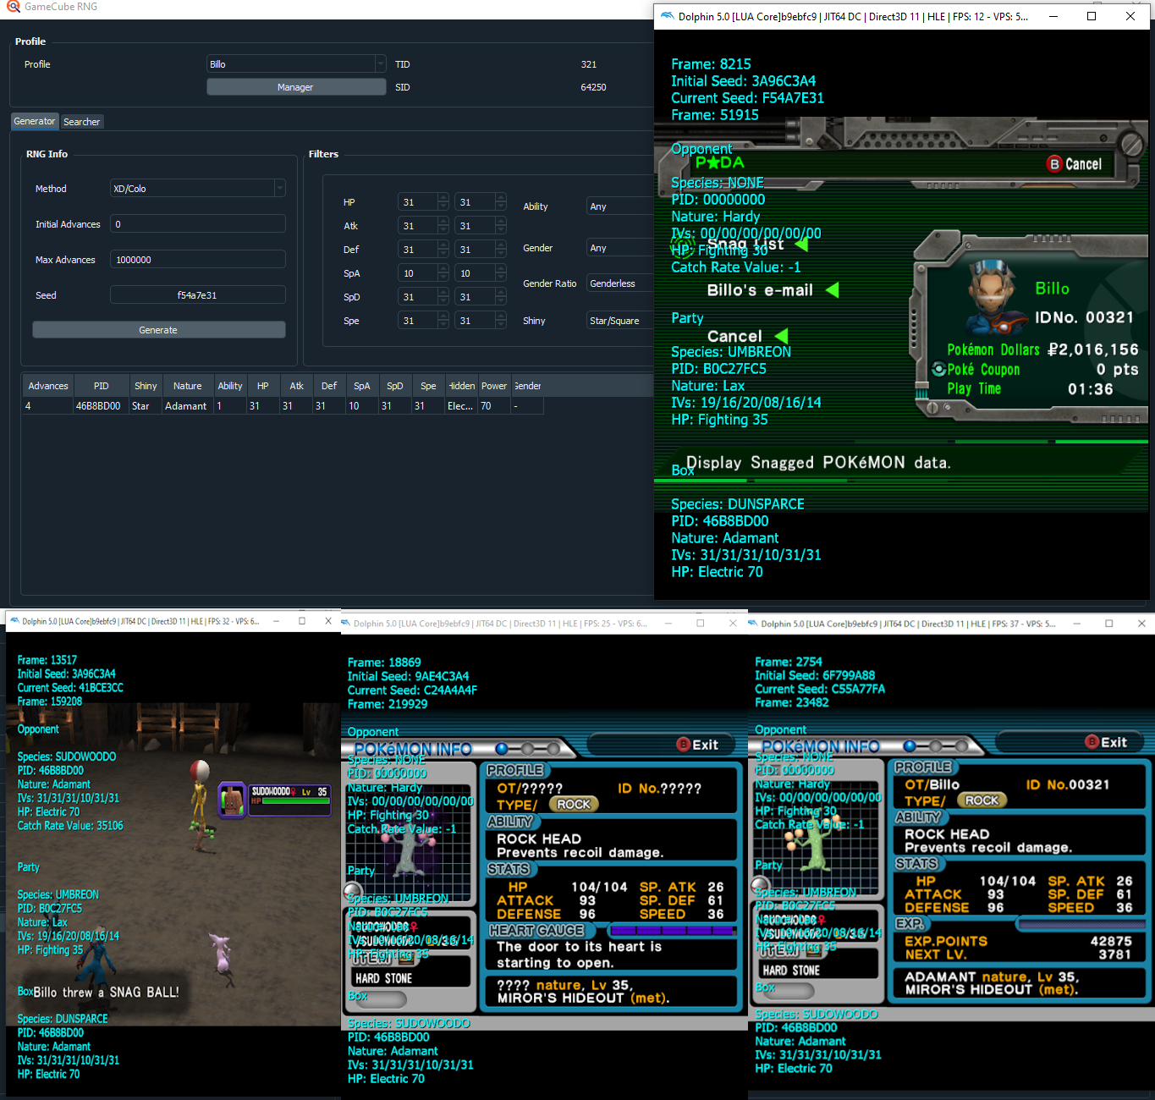1155x1100 pixels.
Task: Click the Max Advances input field
Action: (197, 260)
